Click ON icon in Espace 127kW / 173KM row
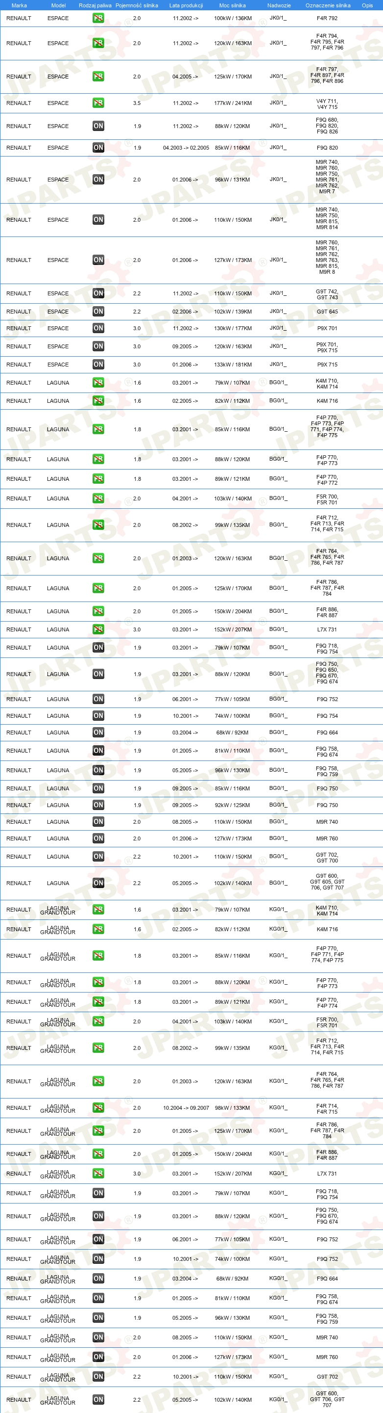The width and height of the screenshot is (383, 1413). click(x=98, y=260)
